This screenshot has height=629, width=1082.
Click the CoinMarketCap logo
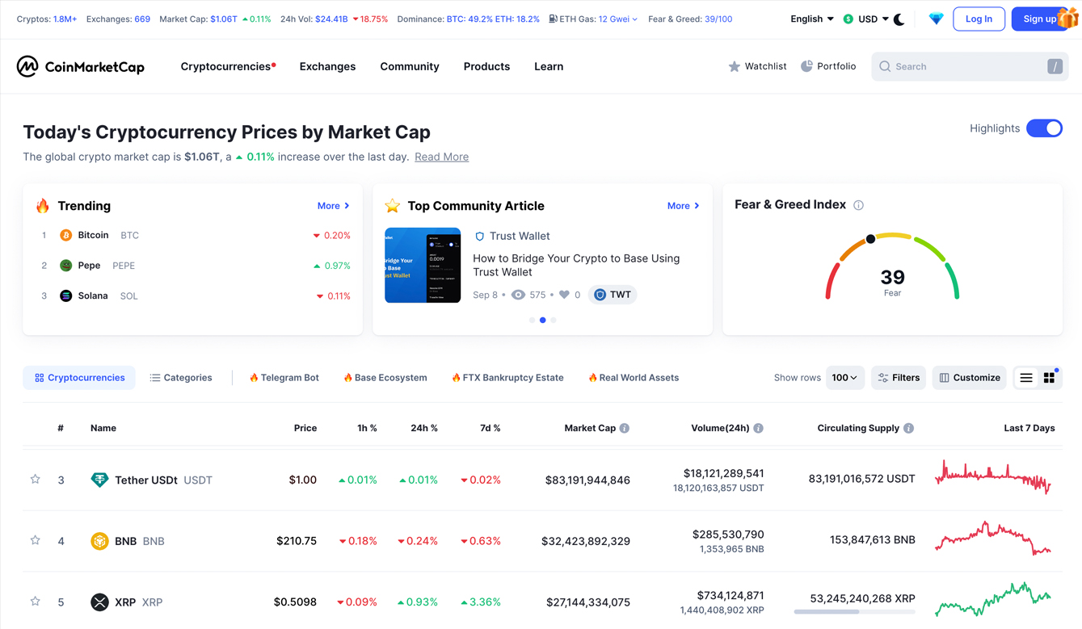pos(80,66)
